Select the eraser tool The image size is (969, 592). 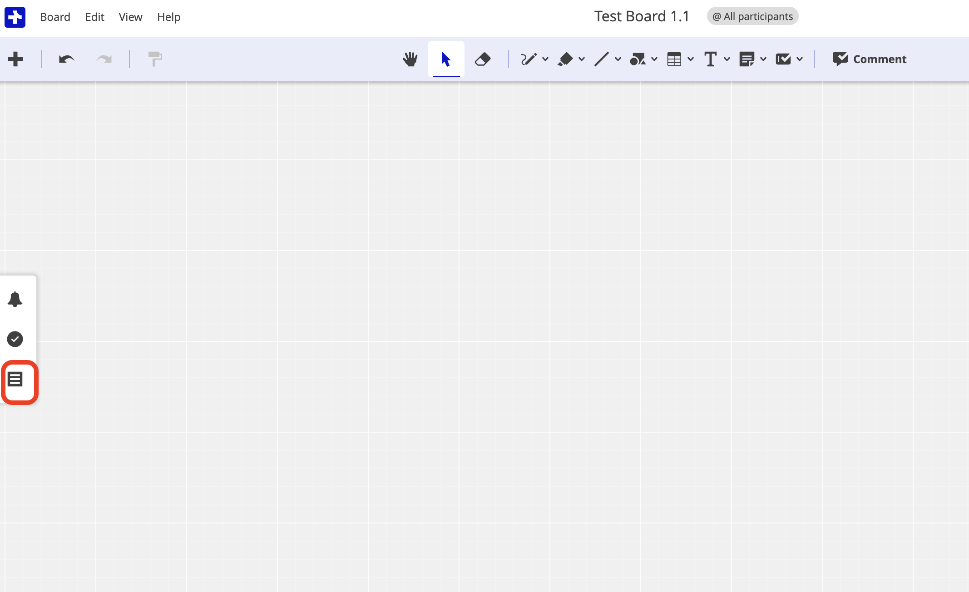(482, 59)
